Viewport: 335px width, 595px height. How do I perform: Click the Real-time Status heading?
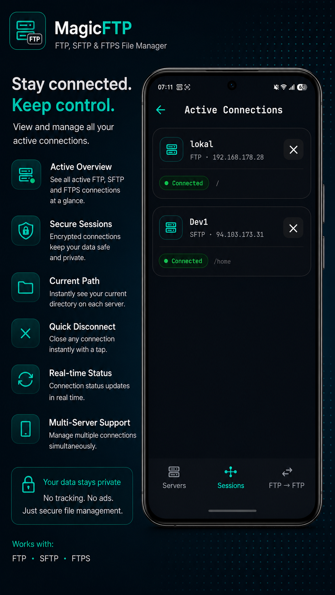click(80, 373)
